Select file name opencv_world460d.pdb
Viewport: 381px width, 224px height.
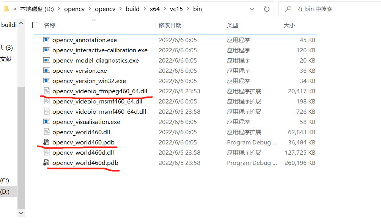tap(85, 163)
